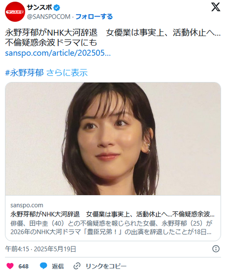Open the article preview photo

113,139
